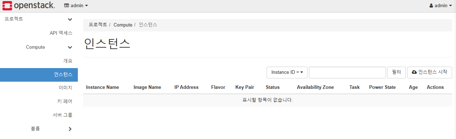Open the admin project selector dropdown
The height and width of the screenshot is (139, 456).
coord(76,6)
